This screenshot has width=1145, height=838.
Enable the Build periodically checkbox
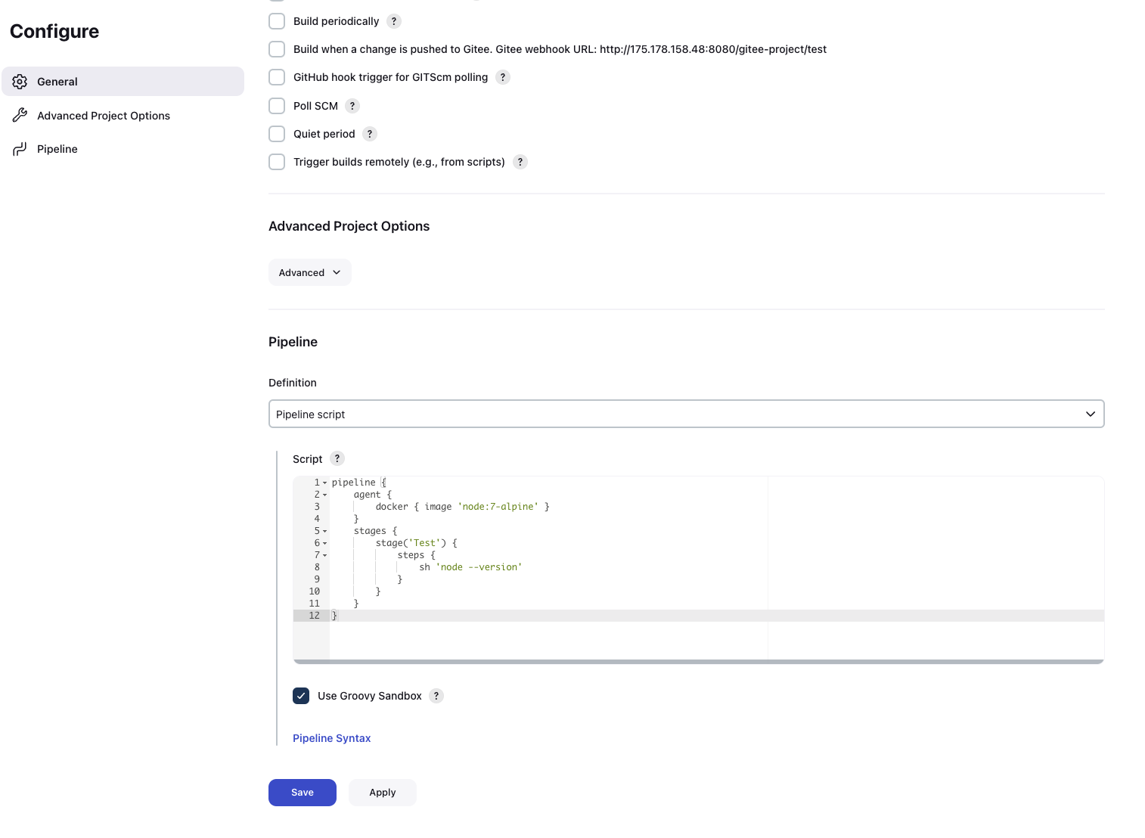pos(277,21)
